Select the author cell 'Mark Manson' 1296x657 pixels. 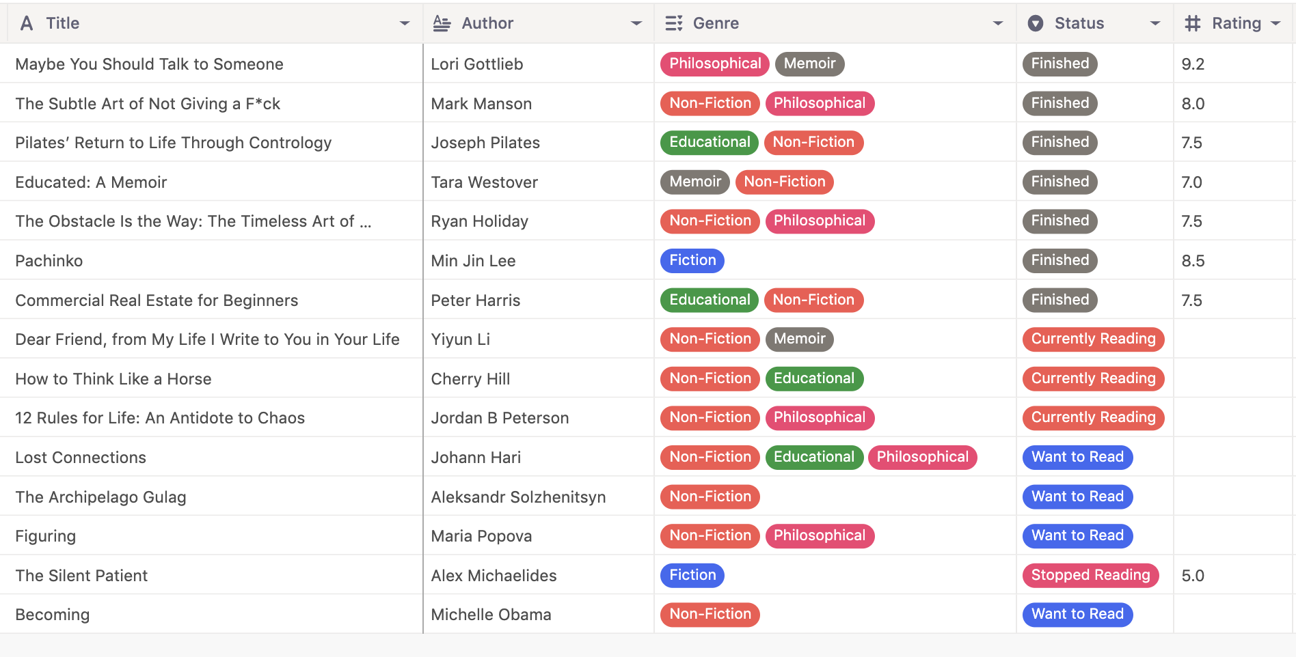click(x=539, y=103)
